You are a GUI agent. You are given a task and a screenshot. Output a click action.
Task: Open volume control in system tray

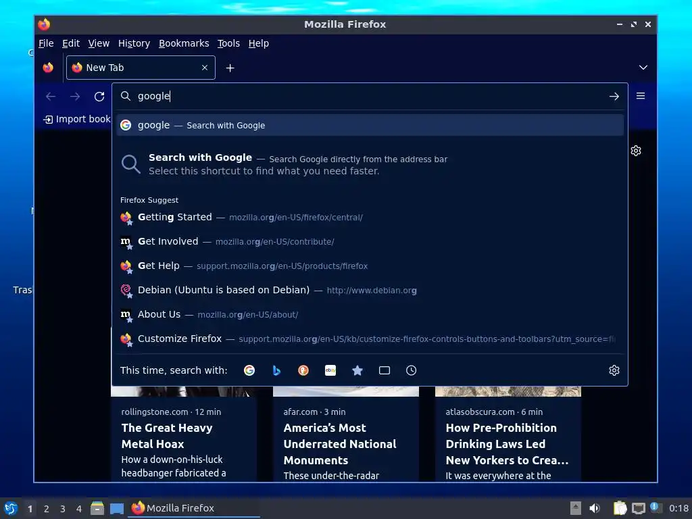pos(595,508)
